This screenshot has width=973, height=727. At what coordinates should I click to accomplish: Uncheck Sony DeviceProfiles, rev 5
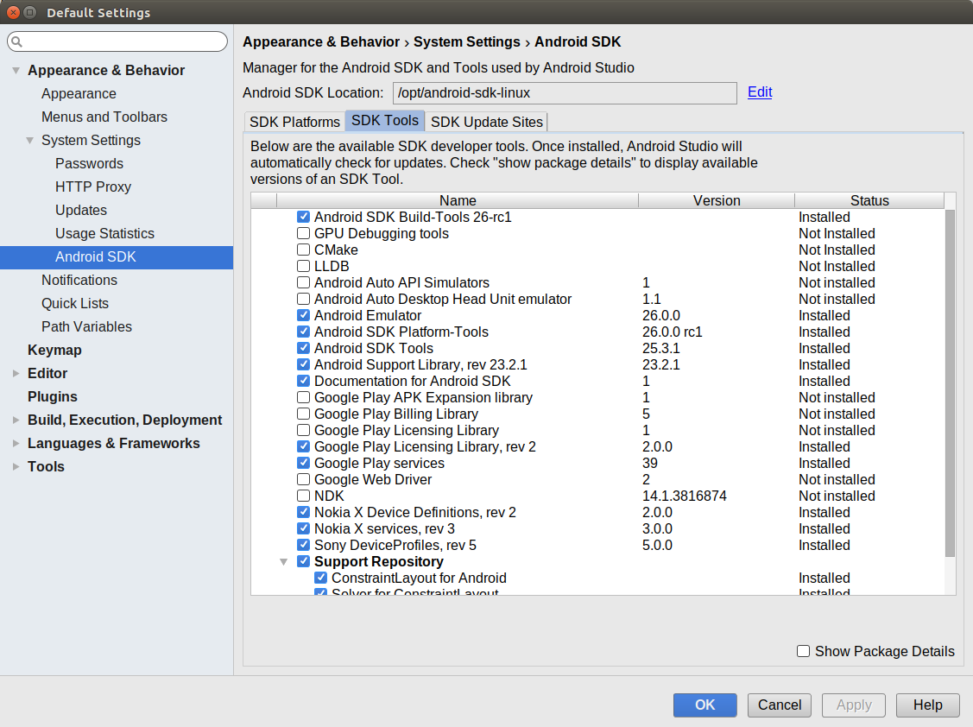tap(303, 545)
